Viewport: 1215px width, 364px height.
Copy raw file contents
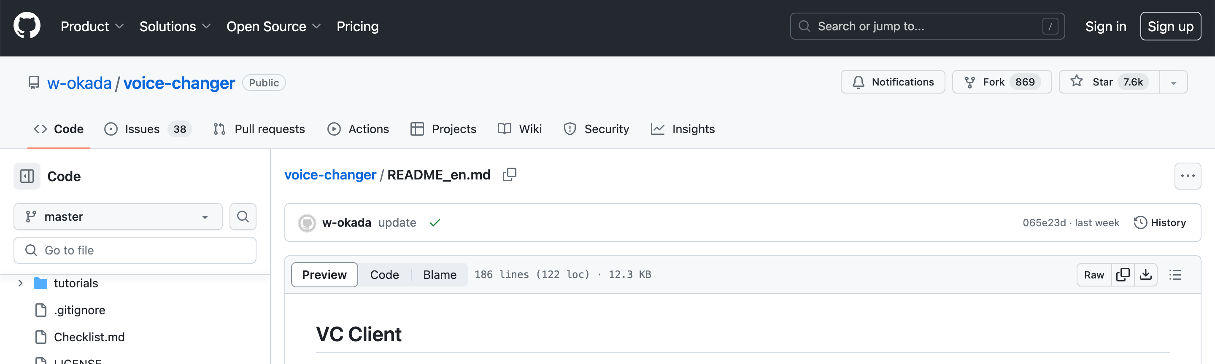1123,275
